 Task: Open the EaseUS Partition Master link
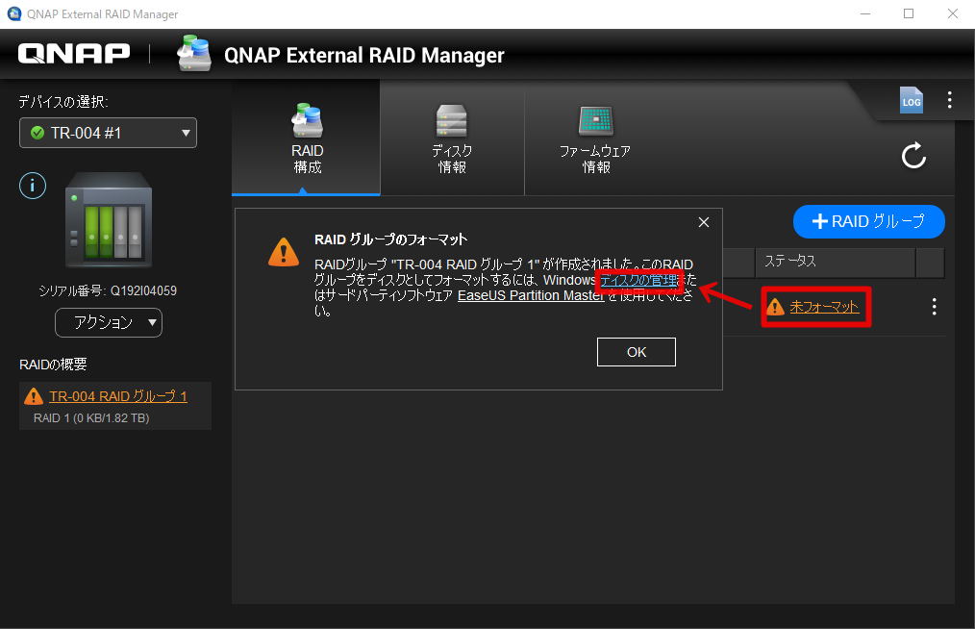coord(531,295)
